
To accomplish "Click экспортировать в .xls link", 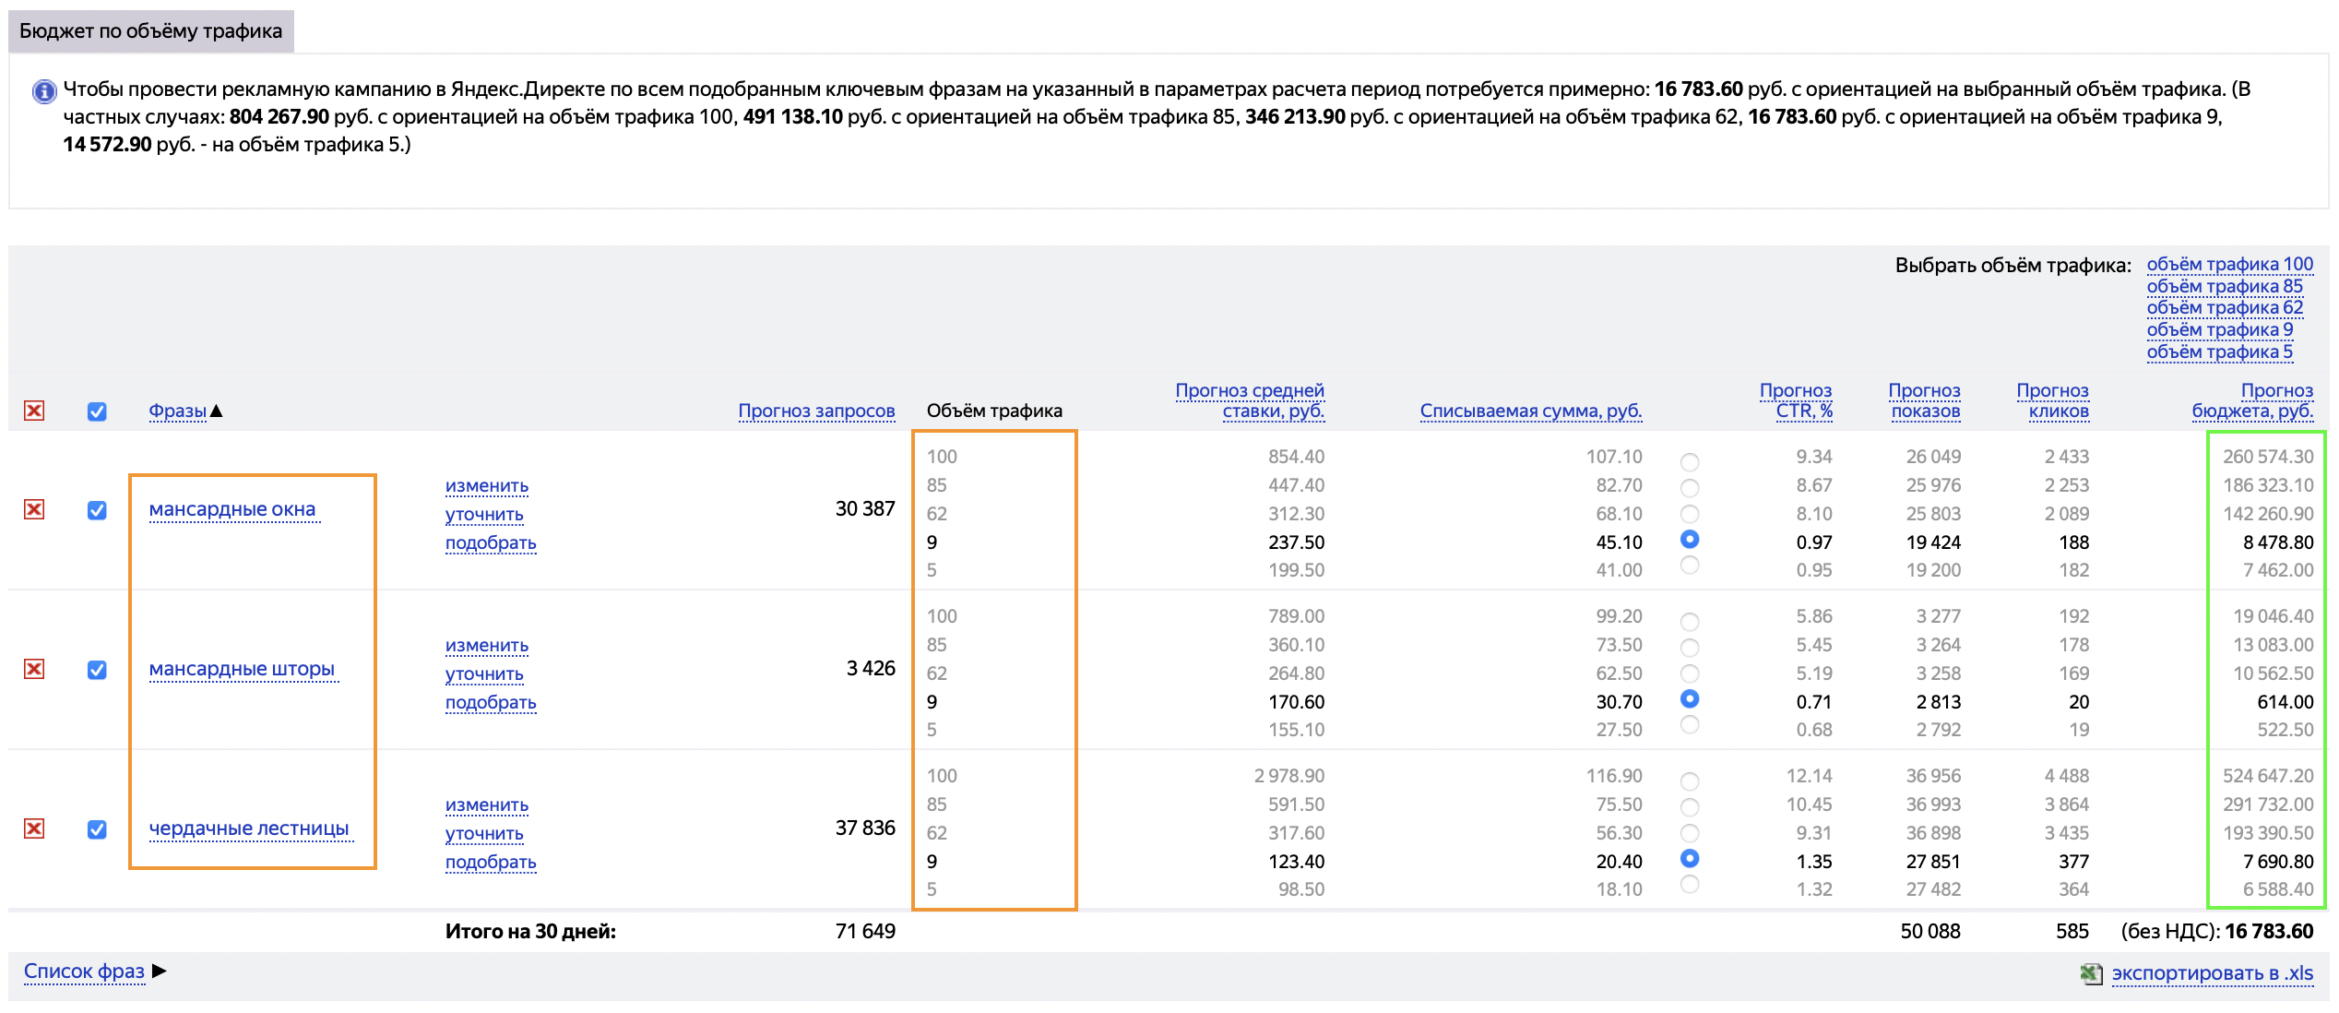I will 2213,973.
